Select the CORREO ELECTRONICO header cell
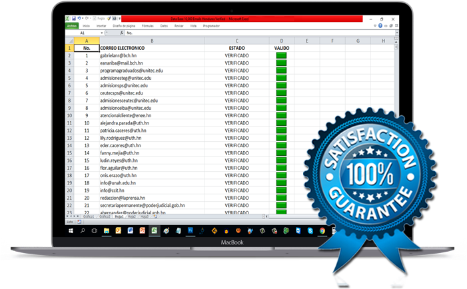The height and width of the screenshot is (289, 467). tap(152, 49)
